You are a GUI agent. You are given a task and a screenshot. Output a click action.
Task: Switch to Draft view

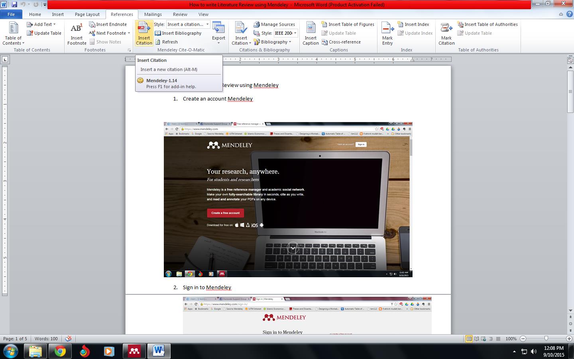[498, 339]
